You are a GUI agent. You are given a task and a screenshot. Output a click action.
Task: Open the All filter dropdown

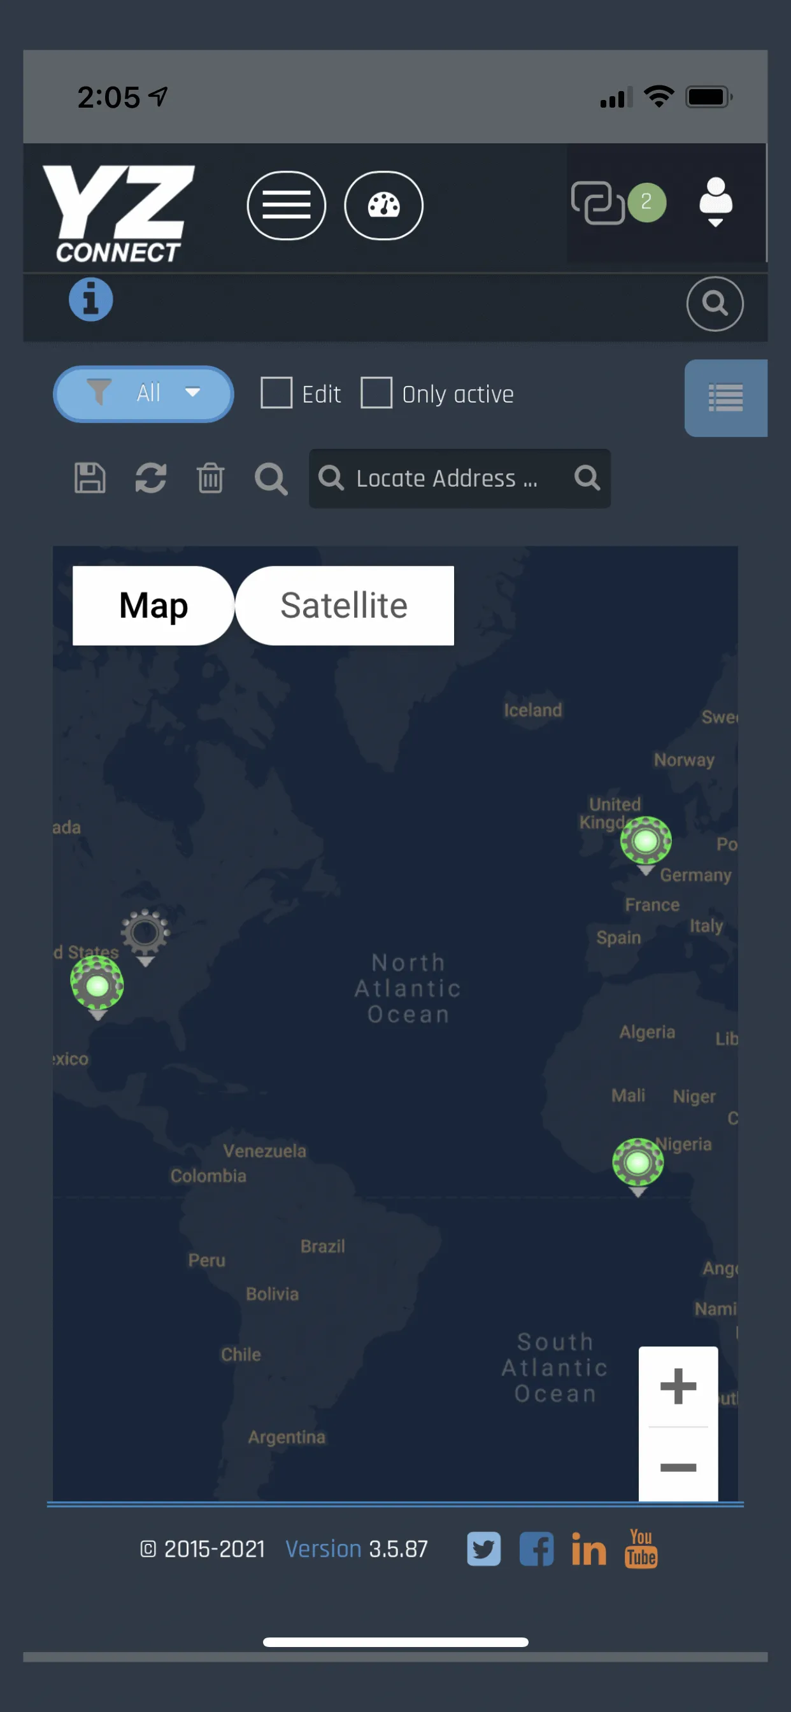(143, 394)
